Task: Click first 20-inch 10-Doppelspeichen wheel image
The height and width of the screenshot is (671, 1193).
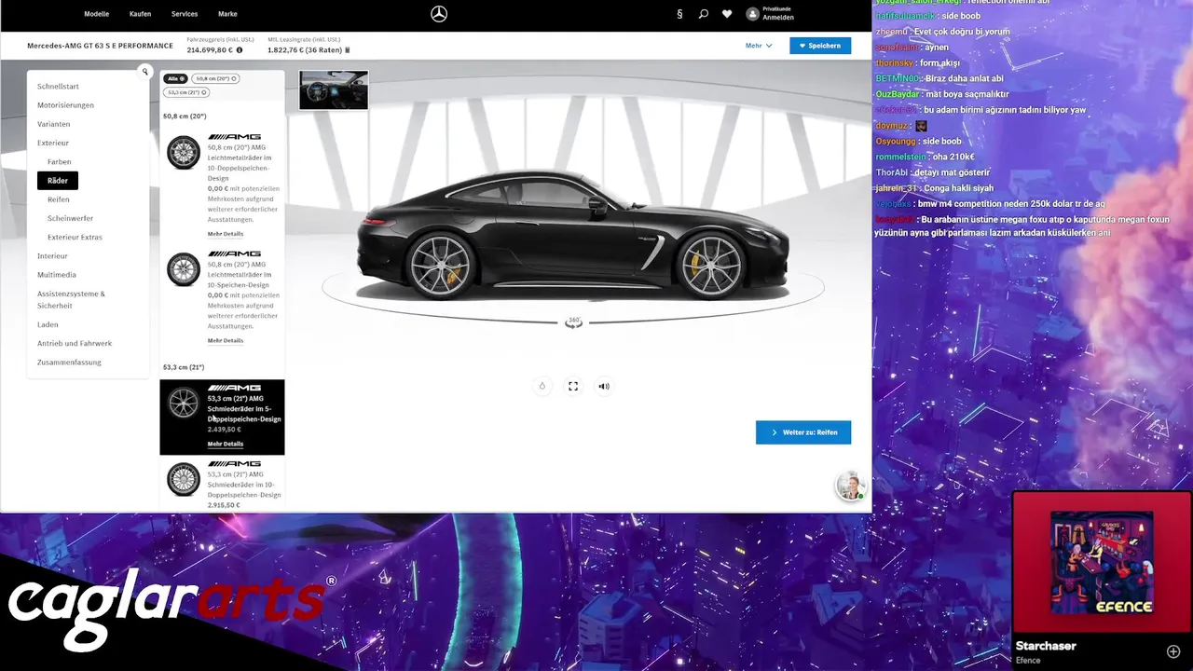Action: (x=183, y=152)
